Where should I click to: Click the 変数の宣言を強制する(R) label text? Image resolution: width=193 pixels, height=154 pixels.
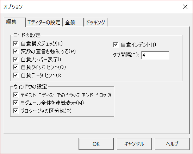(48, 51)
